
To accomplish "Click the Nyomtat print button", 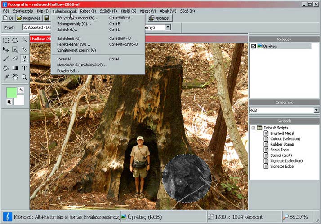I will pos(159,18).
